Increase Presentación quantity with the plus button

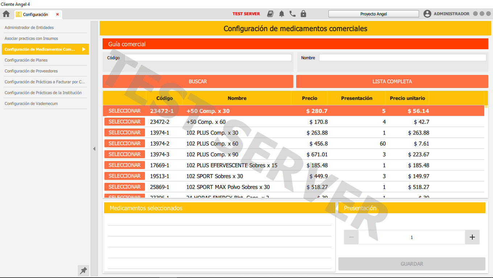pyautogui.click(x=472, y=237)
